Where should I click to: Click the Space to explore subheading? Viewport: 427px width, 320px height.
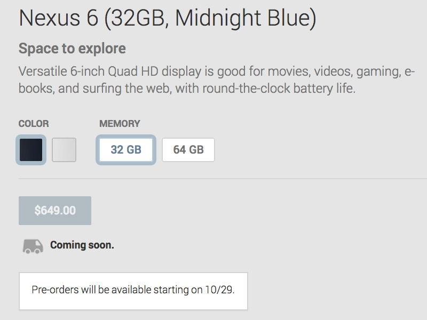pos(72,49)
